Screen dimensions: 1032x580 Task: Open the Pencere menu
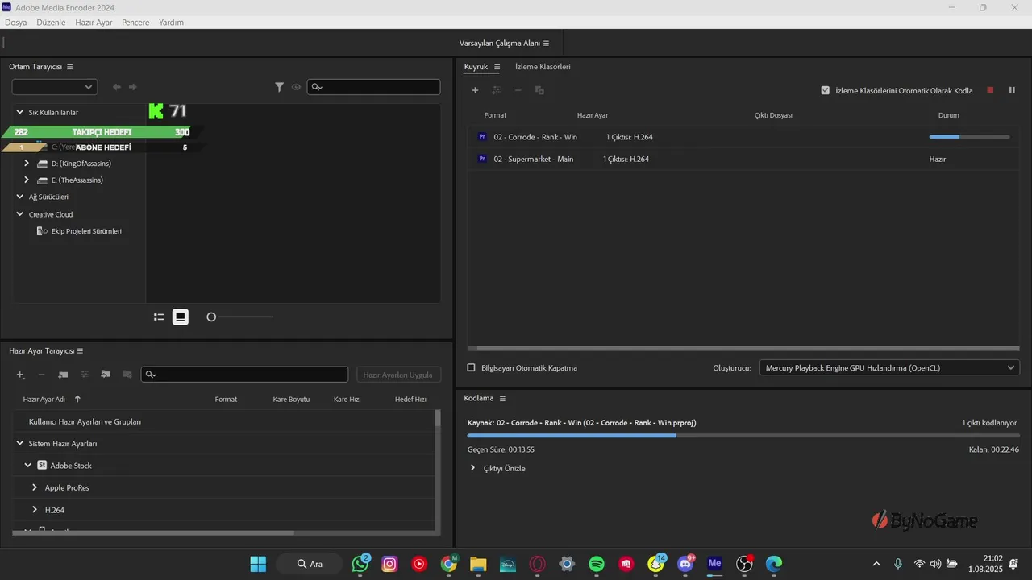click(x=135, y=23)
